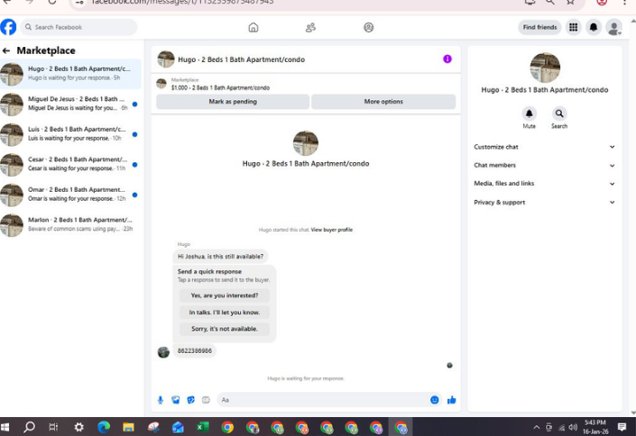
Task: Click the browser reload icon
Action: 52,2
